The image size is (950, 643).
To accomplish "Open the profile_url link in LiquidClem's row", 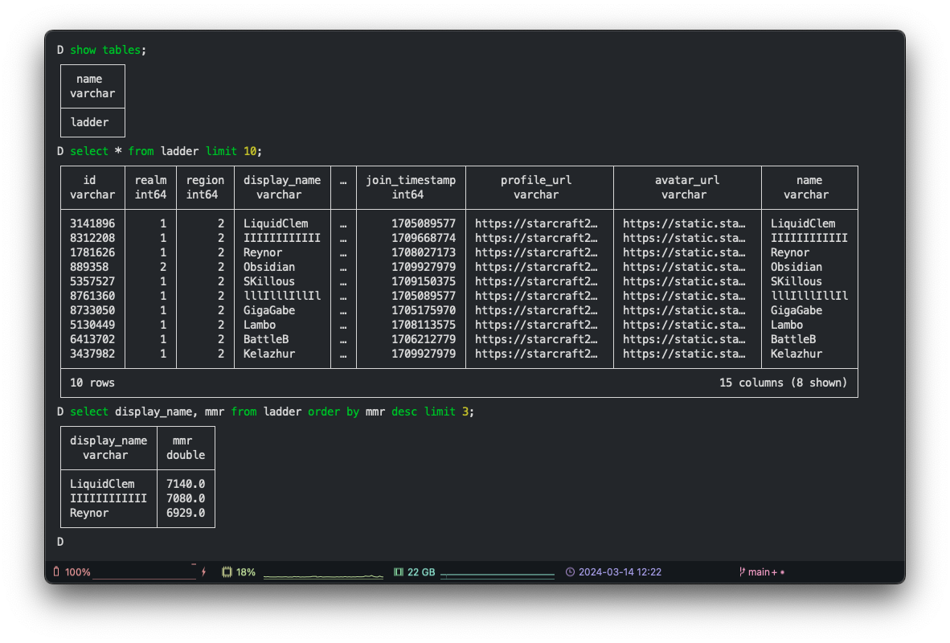I will (536, 223).
